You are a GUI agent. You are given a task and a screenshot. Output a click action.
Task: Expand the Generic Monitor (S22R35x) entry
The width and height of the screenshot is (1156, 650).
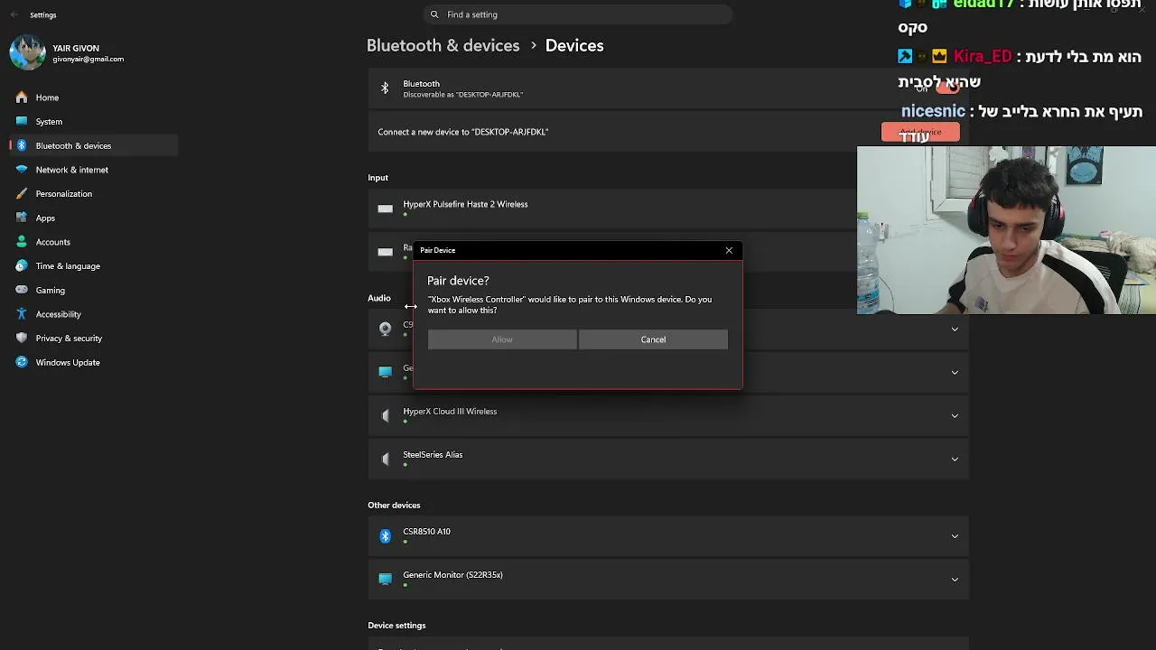955,579
